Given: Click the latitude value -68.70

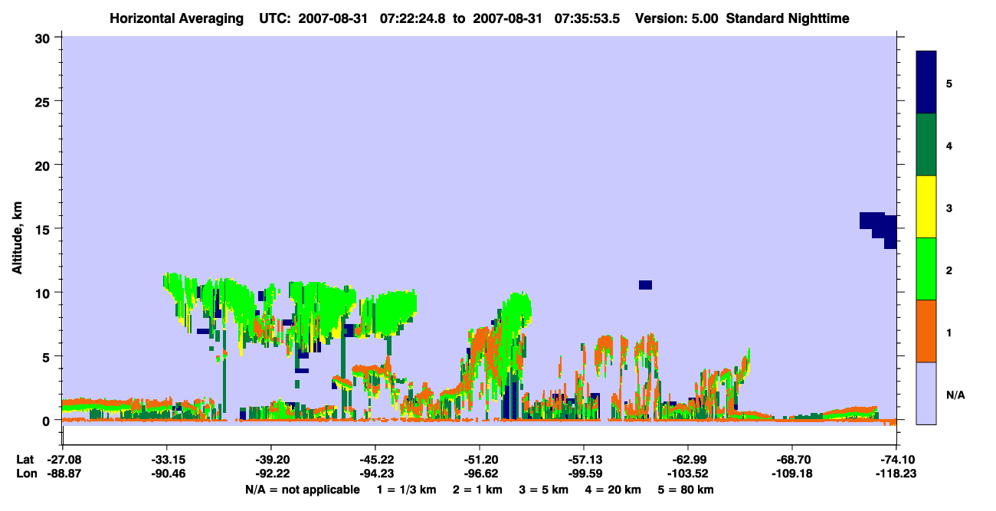Looking at the screenshot, I should (x=792, y=460).
